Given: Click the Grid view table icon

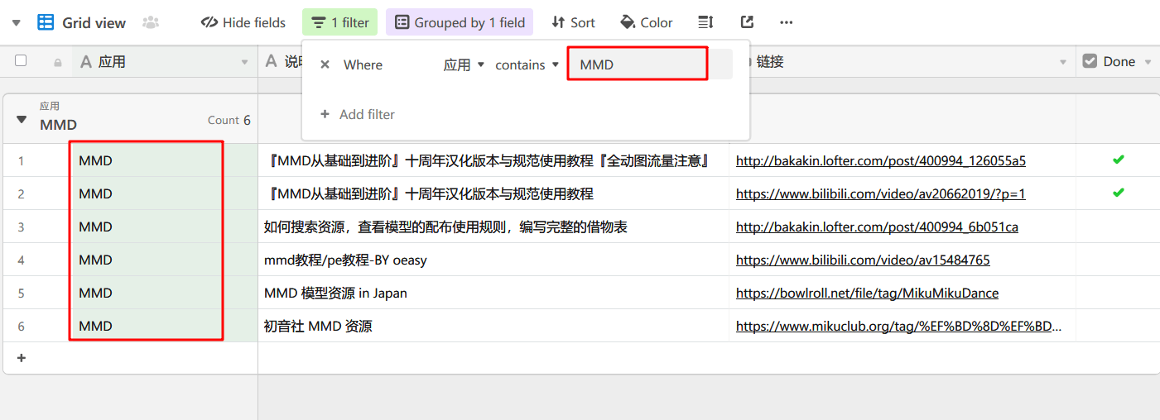Looking at the screenshot, I should (46, 22).
